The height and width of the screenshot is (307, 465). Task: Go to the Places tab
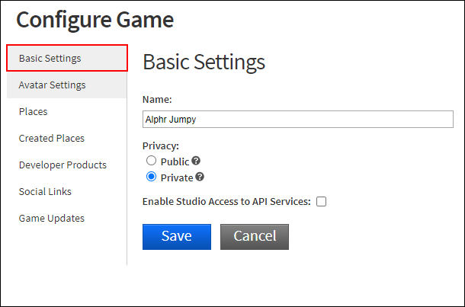(x=34, y=111)
